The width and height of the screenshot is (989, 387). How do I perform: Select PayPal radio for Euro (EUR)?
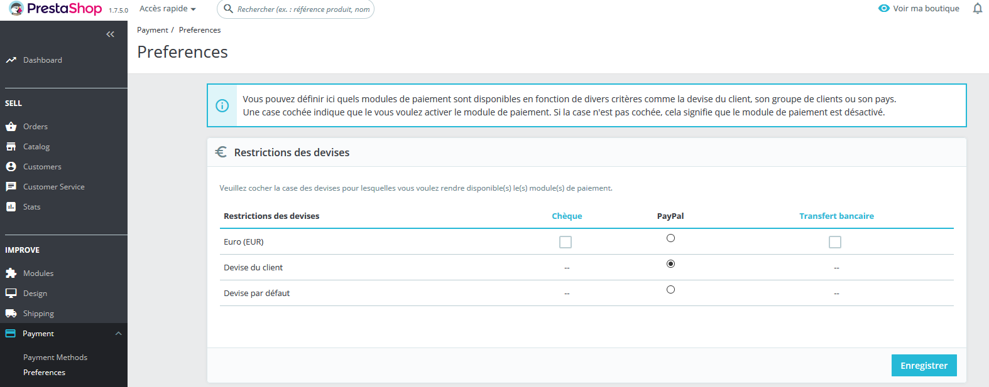(x=670, y=238)
